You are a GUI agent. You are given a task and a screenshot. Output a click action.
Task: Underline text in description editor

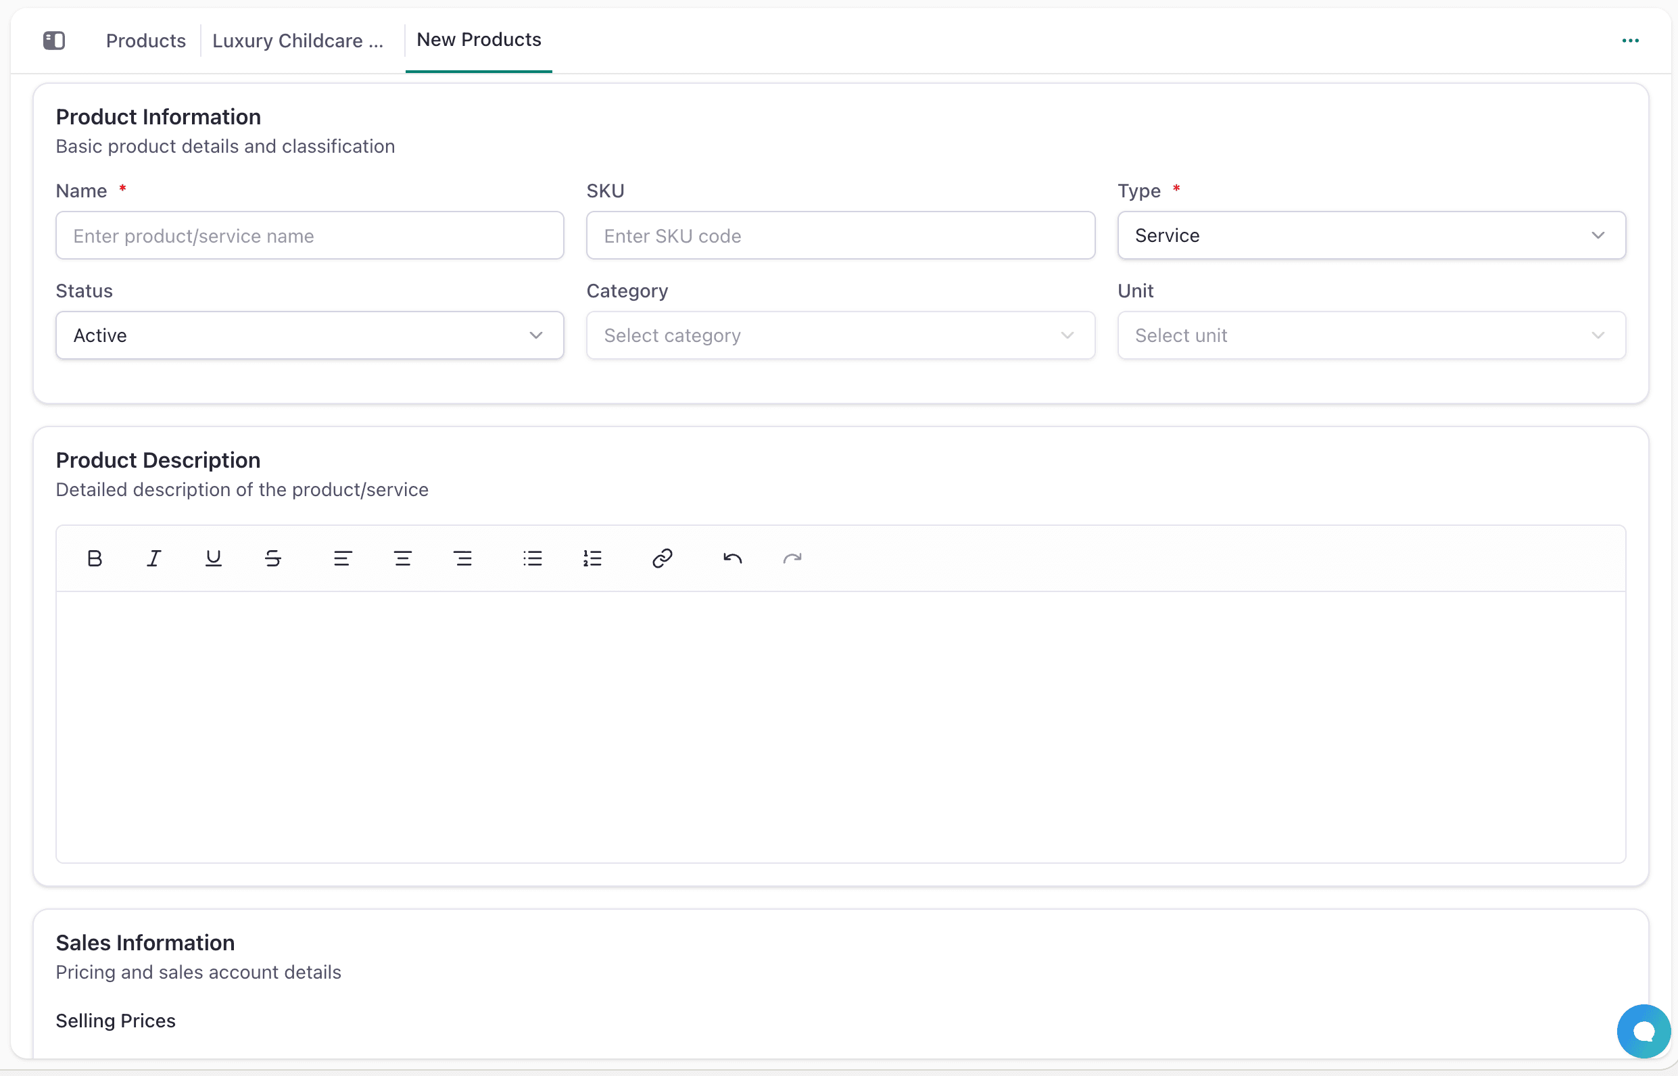[x=213, y=558]
